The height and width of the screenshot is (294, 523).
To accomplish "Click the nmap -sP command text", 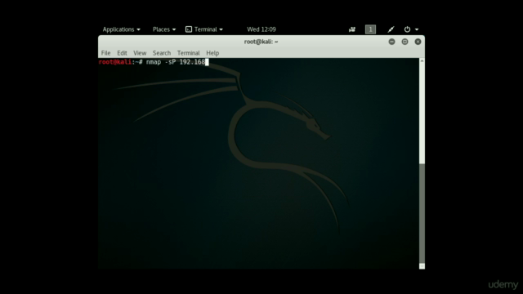I will (176, 62).
